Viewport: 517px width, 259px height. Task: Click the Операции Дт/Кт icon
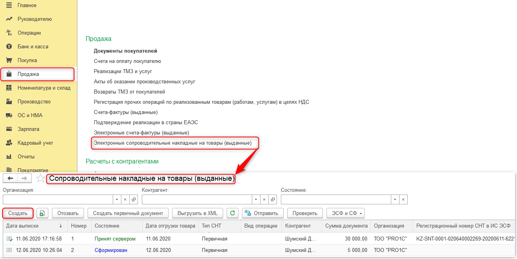[9, 33]
